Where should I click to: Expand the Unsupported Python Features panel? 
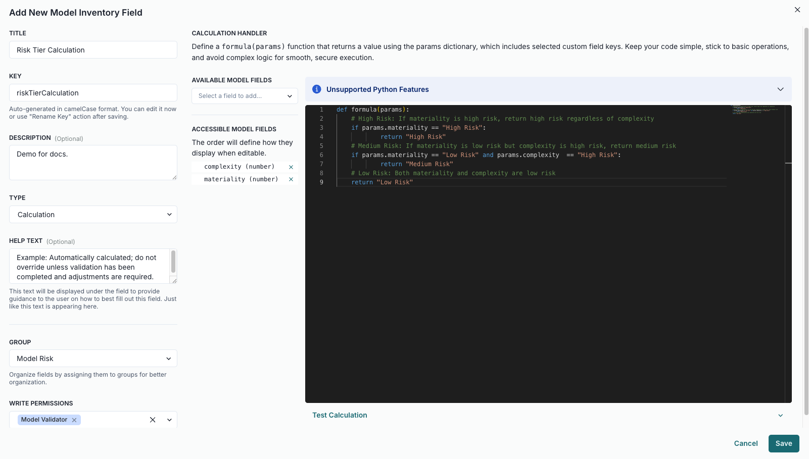pos(780,89)
